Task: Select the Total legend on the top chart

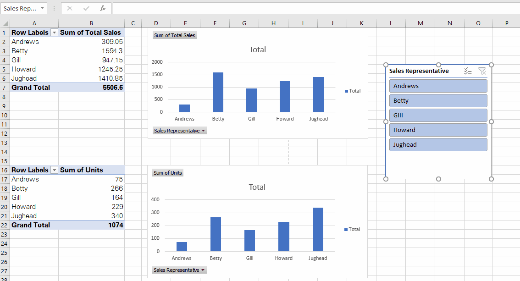Action: tap(353, 91)
